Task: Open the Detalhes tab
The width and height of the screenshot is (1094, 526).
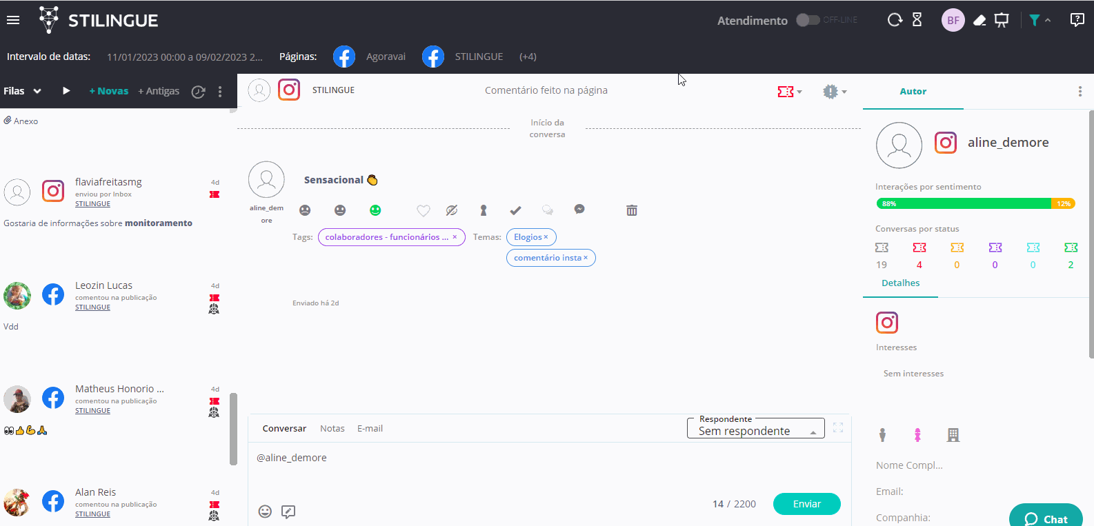Action: click(900, 283)
